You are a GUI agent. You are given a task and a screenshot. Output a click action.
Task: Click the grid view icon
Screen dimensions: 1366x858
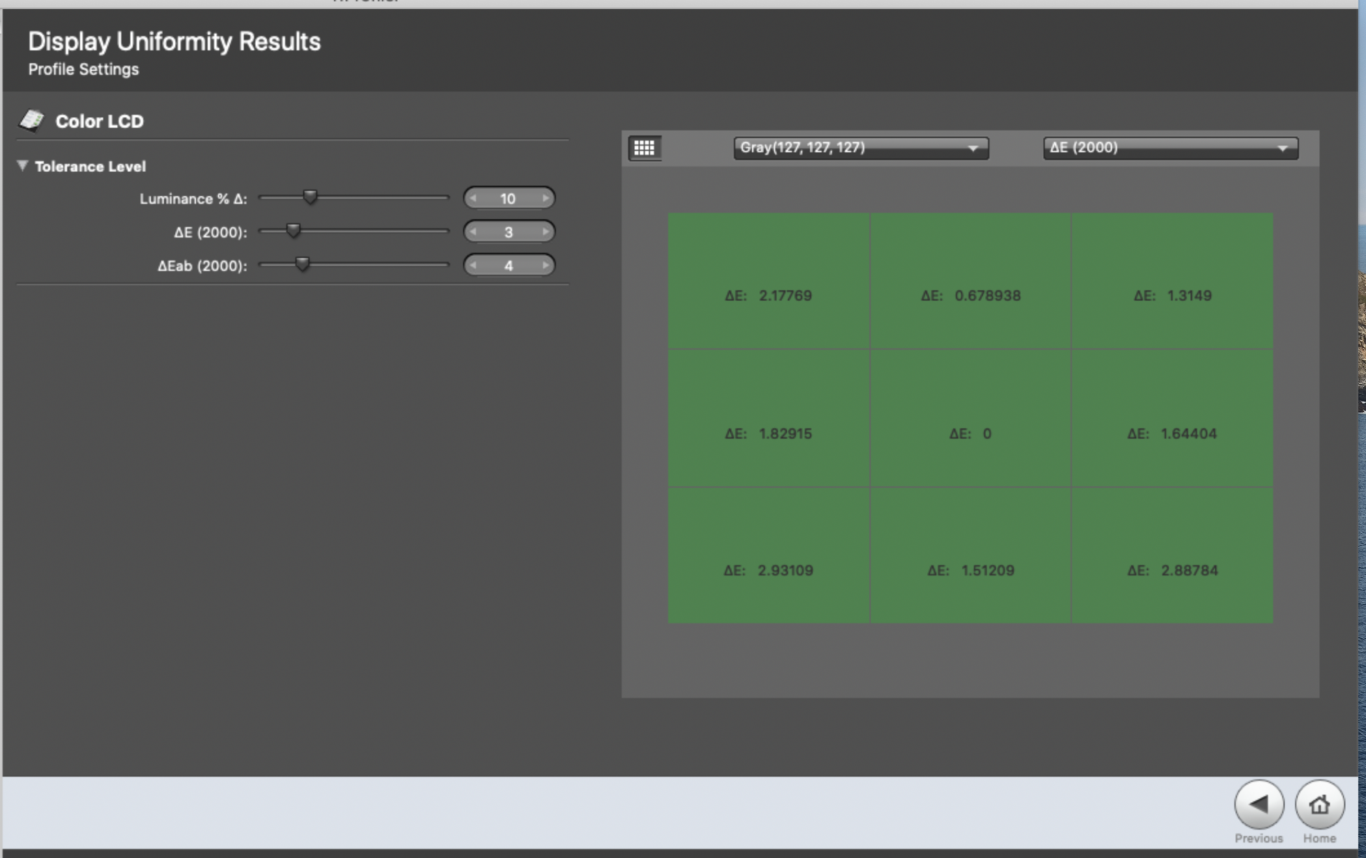point(644,148)
